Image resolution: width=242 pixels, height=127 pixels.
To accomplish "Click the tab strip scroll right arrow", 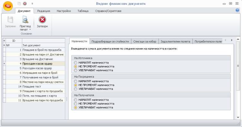I will (231, 40).
